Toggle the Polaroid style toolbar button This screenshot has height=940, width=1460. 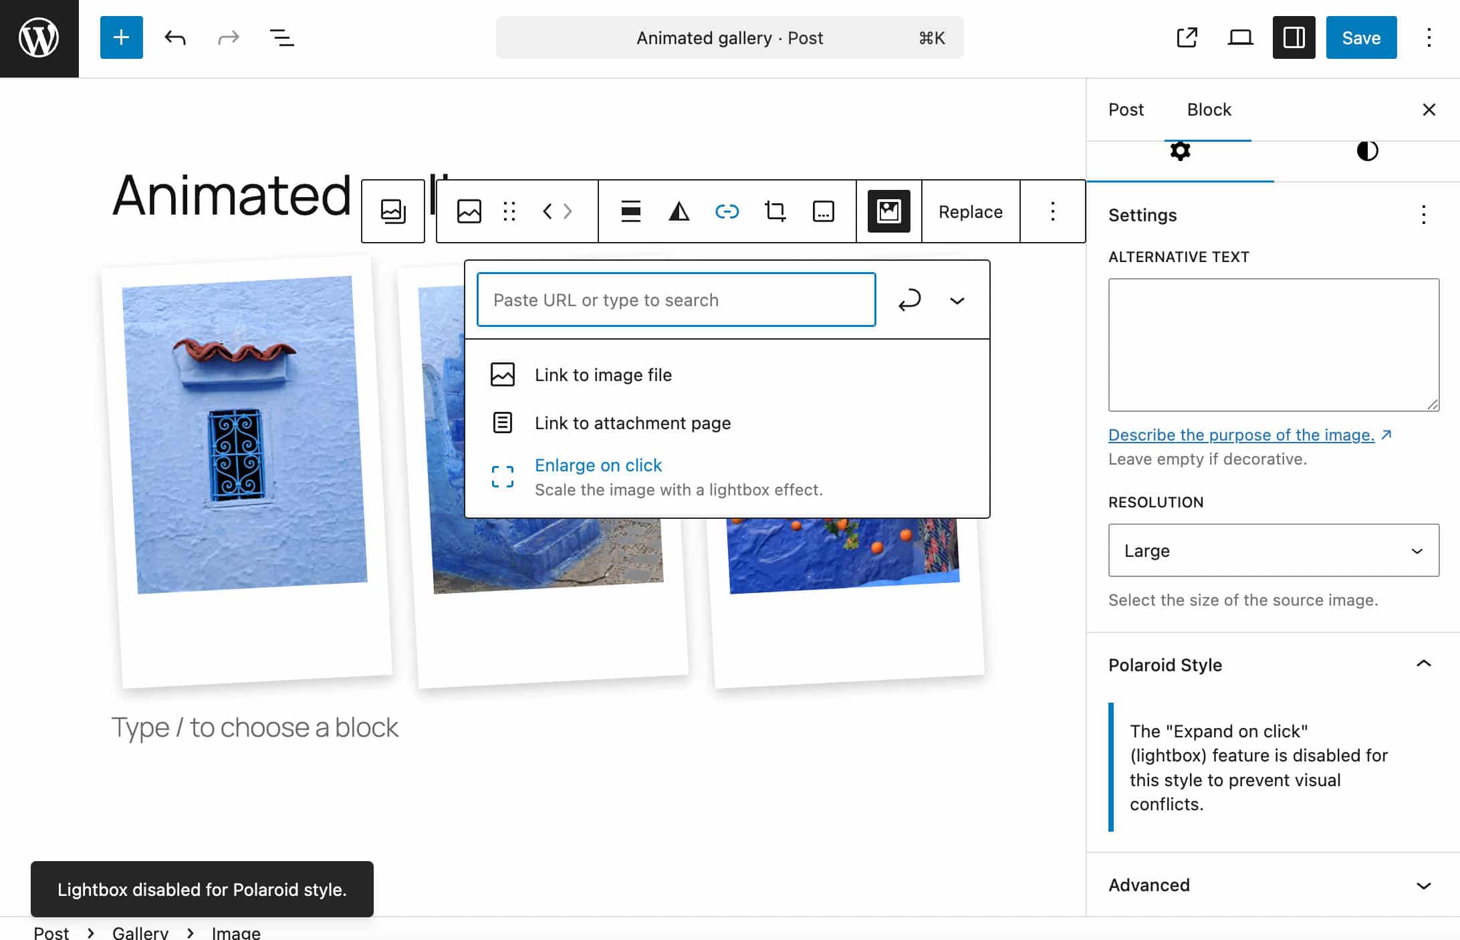point(888,211)
